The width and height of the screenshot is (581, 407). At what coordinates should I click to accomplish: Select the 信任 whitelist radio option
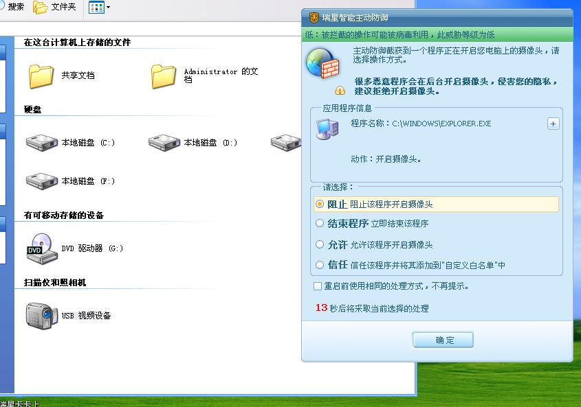pyautogui.click(x=320, y=265)
